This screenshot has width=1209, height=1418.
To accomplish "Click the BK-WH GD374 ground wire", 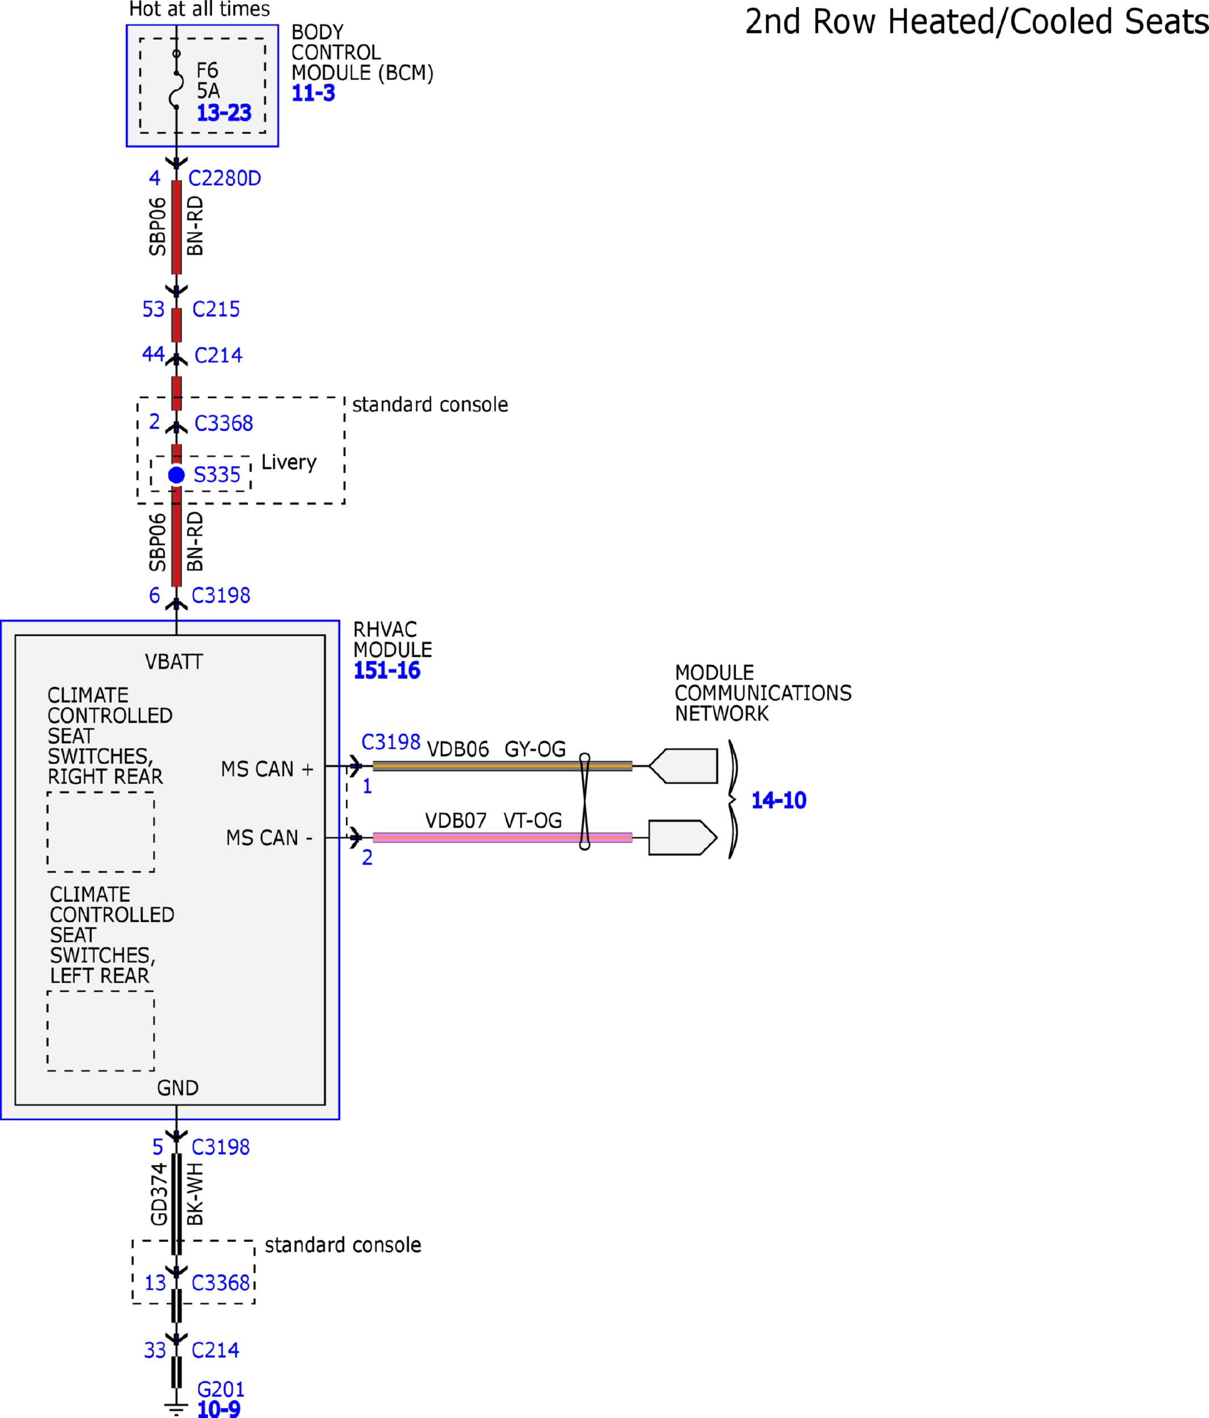I will [177, 1205].
